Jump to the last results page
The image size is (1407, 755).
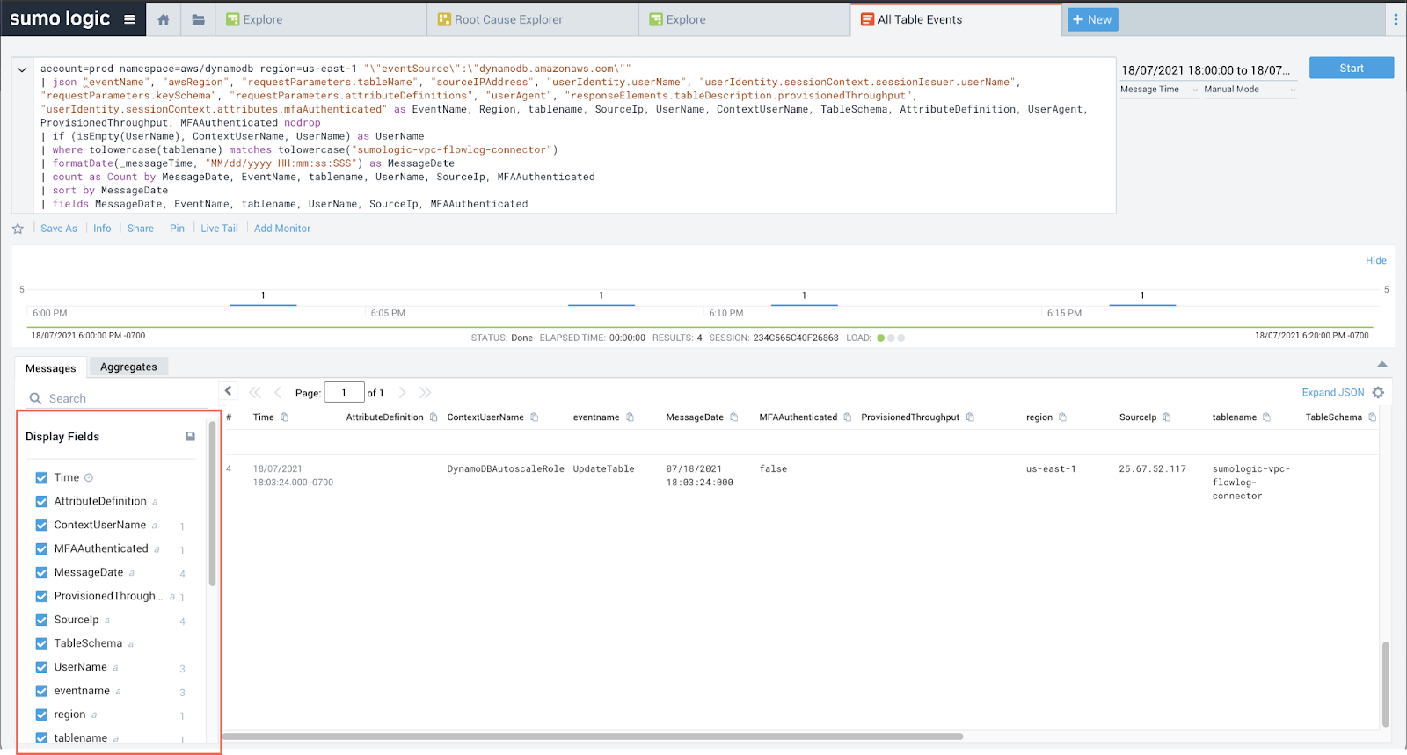(x=425, y=393)
